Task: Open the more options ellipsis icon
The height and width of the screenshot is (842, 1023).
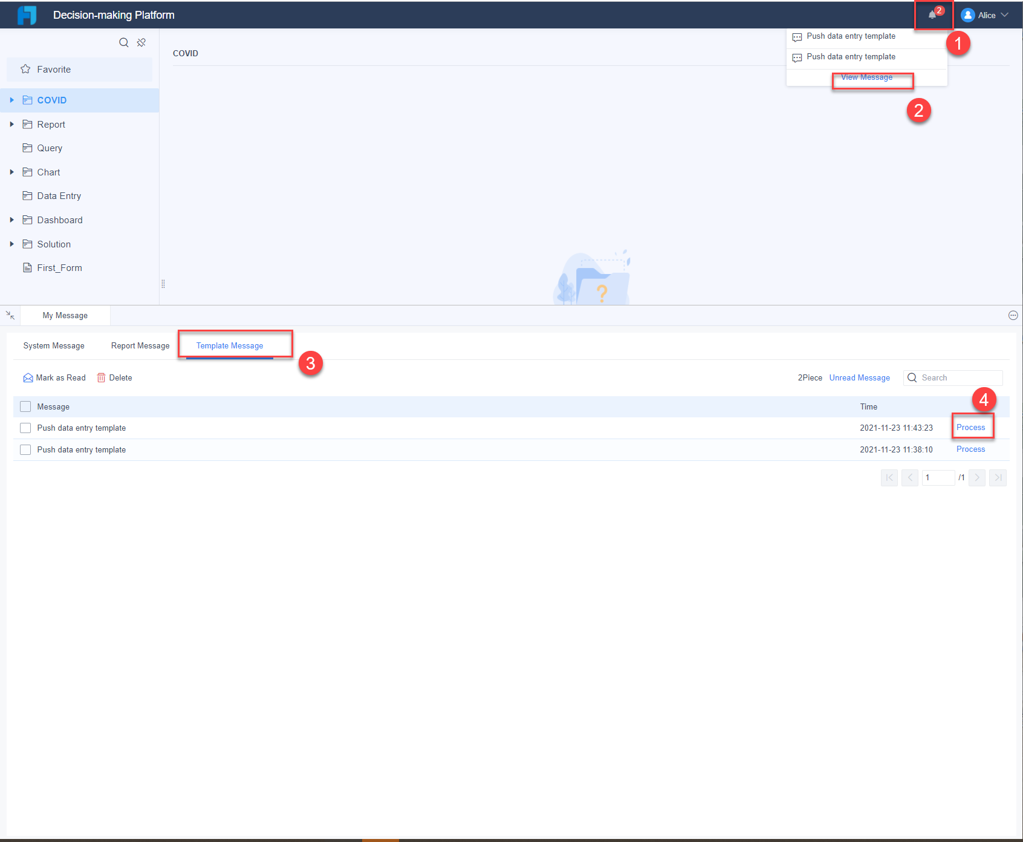Action: click(1013, 315)
